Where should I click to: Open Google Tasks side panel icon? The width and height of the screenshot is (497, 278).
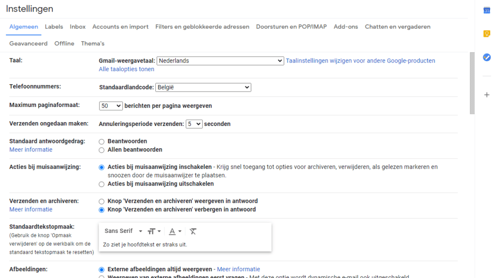point(486,57)
